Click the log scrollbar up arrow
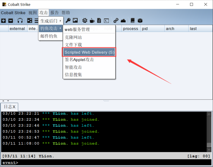The image size is (213, 167). point(209,114)
